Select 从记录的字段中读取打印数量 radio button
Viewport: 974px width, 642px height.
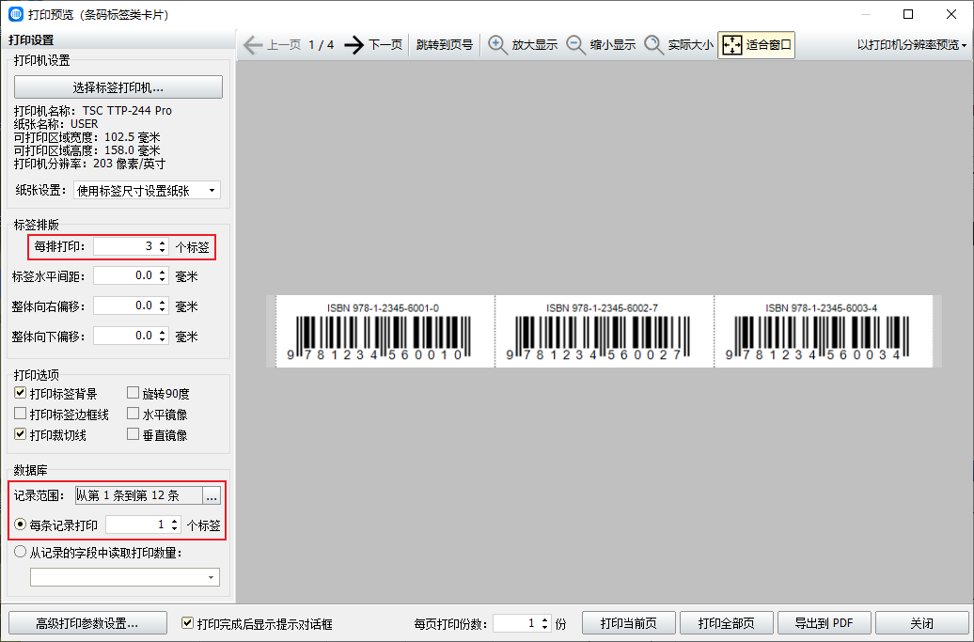[x=21, y=552]
